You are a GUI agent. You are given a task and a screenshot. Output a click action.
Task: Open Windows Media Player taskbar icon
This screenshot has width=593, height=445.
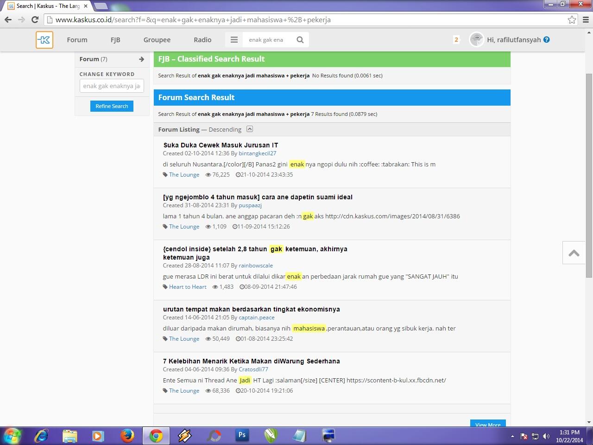(98, 436)
